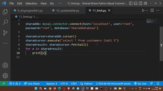Screen dimensions: 163x91
Task: Open the Manage gear icon
Action: (5, 76)
